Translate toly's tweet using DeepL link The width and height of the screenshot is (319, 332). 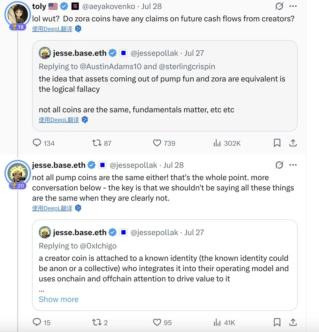[x=52, y=29]
